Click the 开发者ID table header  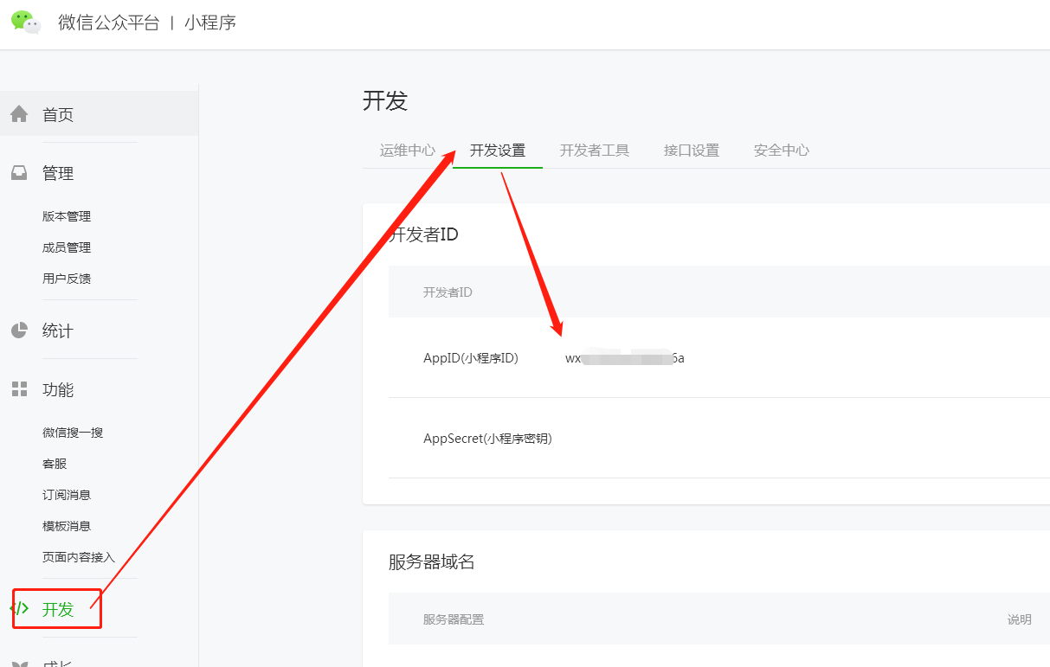click(448, 292)
